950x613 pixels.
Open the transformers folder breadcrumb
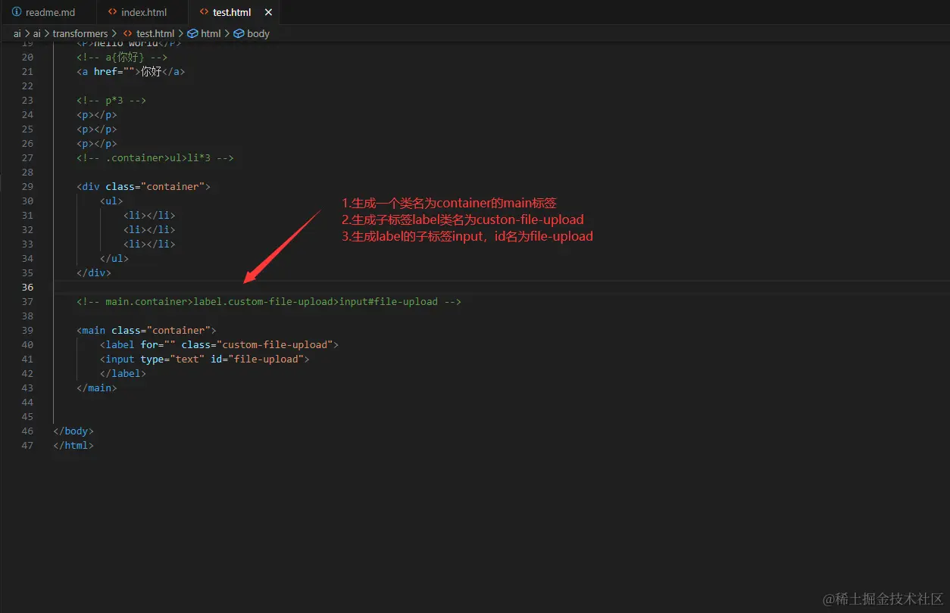tap(80, 33)
